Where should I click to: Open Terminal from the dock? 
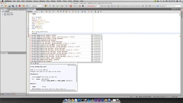82,100
